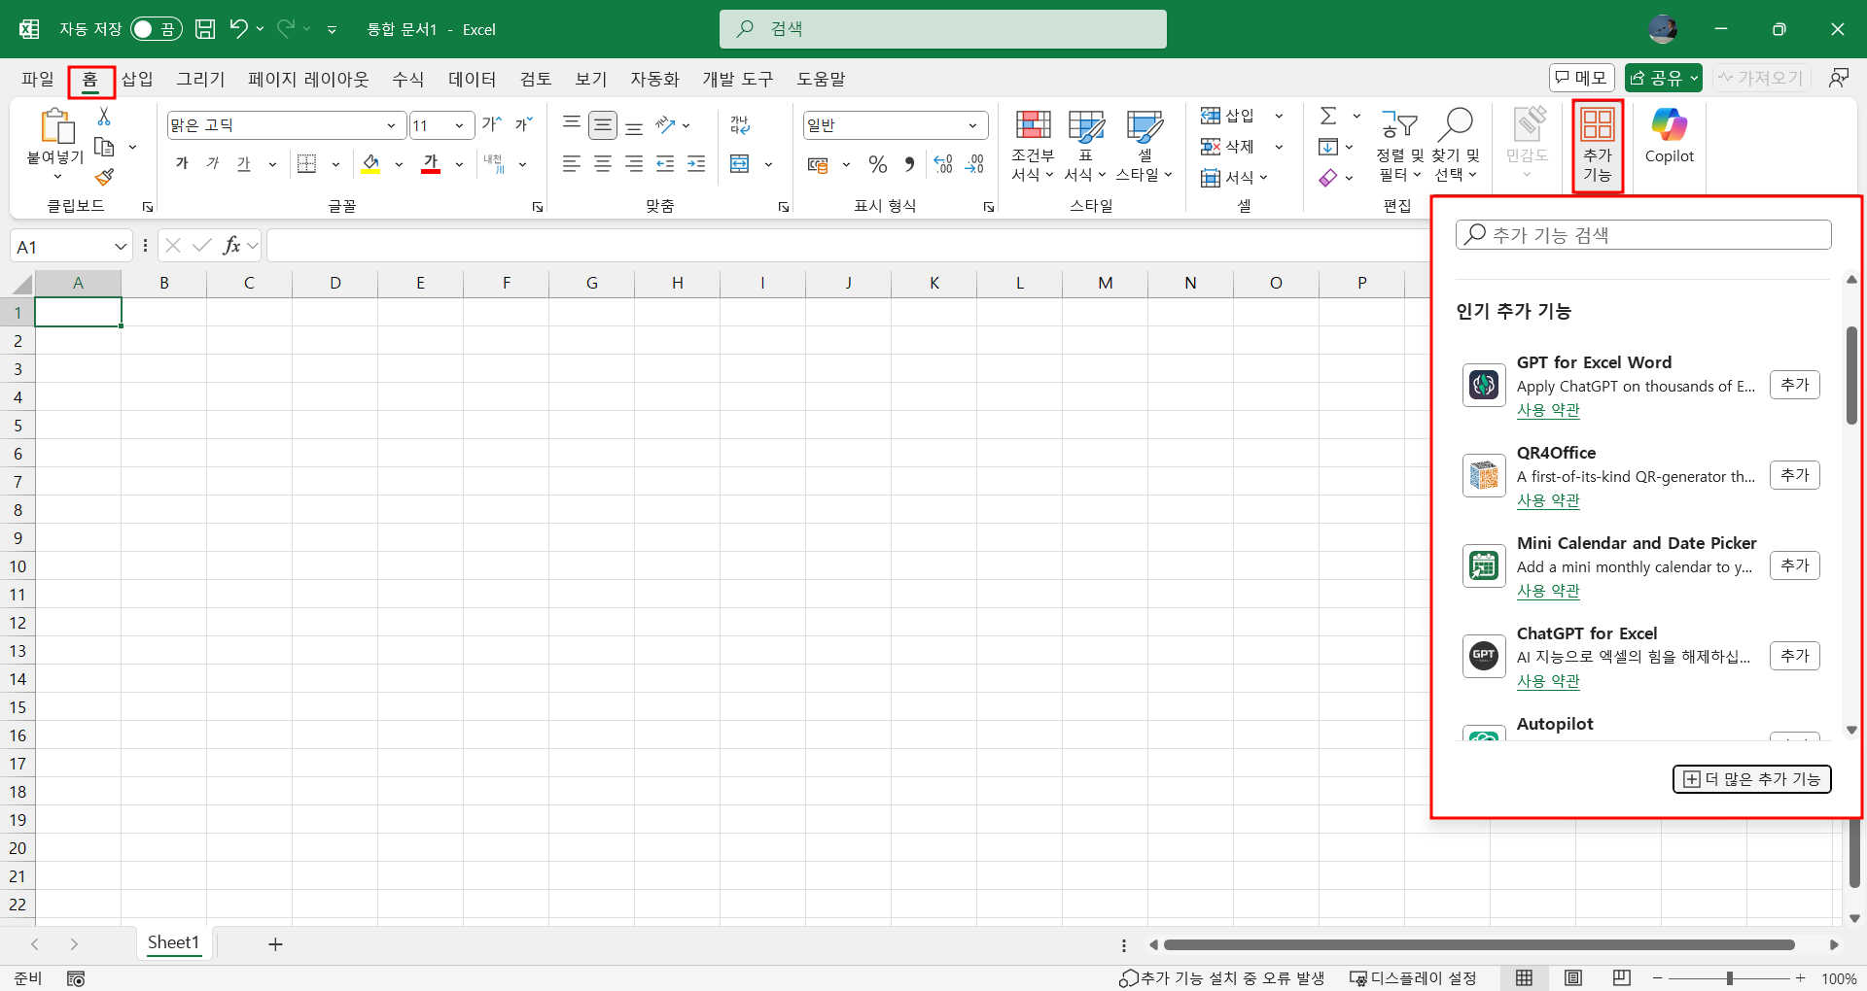Click the format painter brush icon

(x=104, y=177)
